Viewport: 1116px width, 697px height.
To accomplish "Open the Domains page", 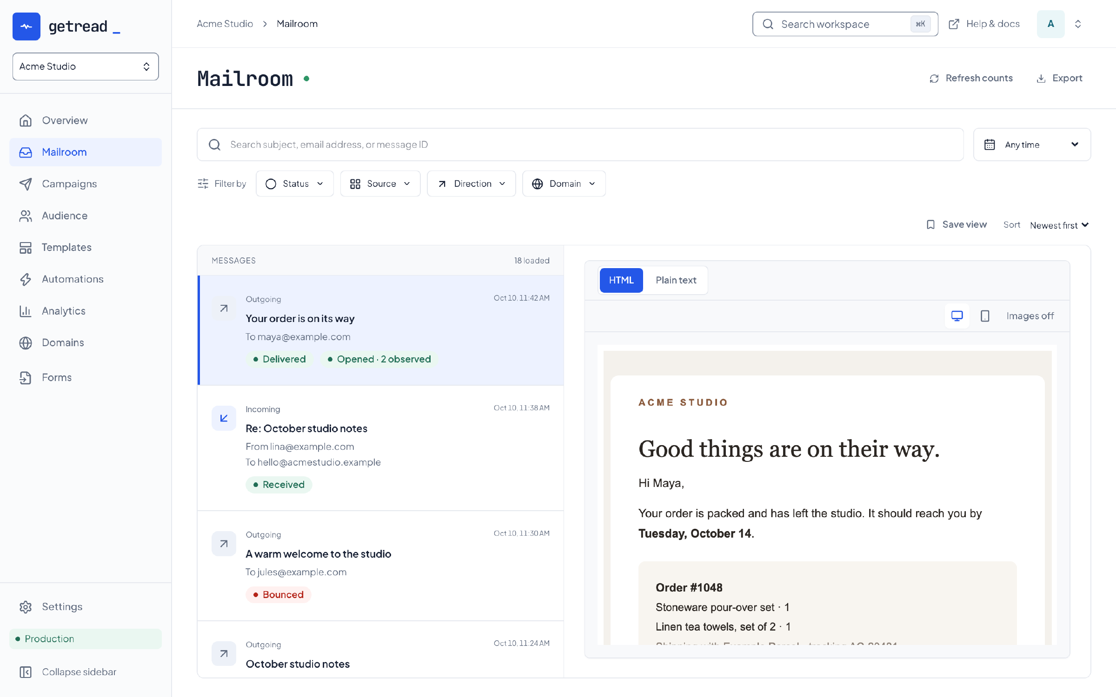I will 86,343.
